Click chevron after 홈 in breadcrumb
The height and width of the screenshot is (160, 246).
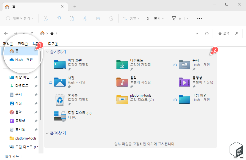pyautogui.click(x=57, y=33)
